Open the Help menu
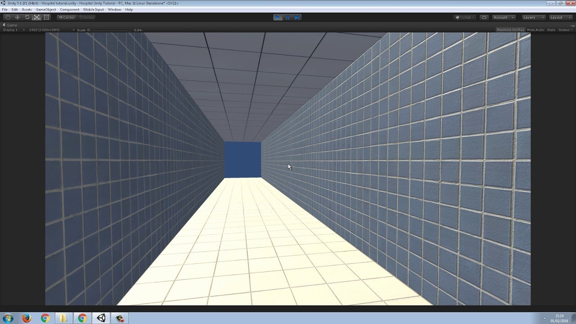Image resolution: width=576 pixels, height=324 pixels. click(129, 9)
